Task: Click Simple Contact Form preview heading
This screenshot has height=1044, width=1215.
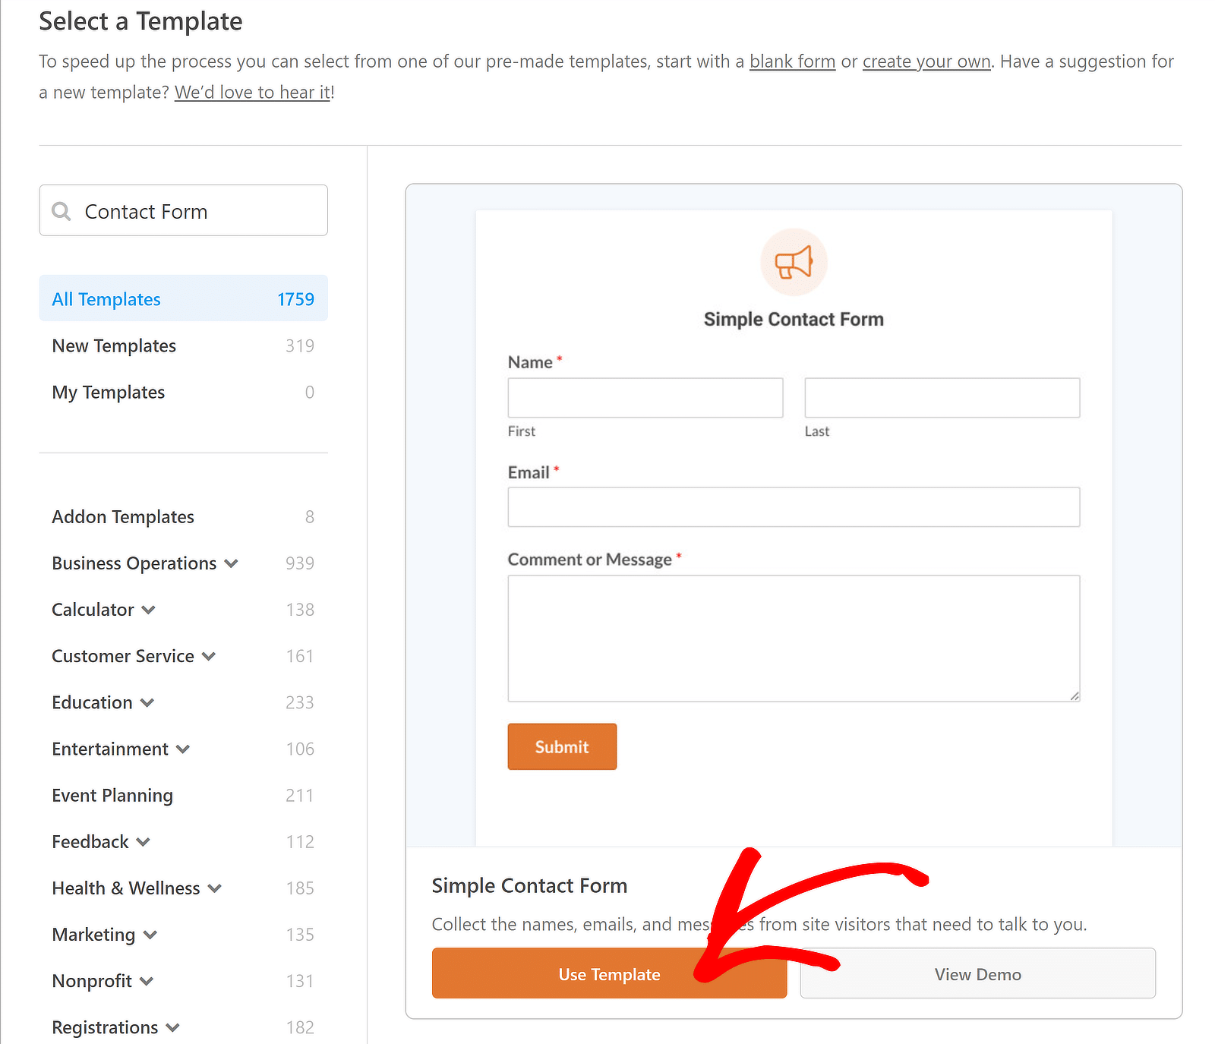Action: coord(794,319)
